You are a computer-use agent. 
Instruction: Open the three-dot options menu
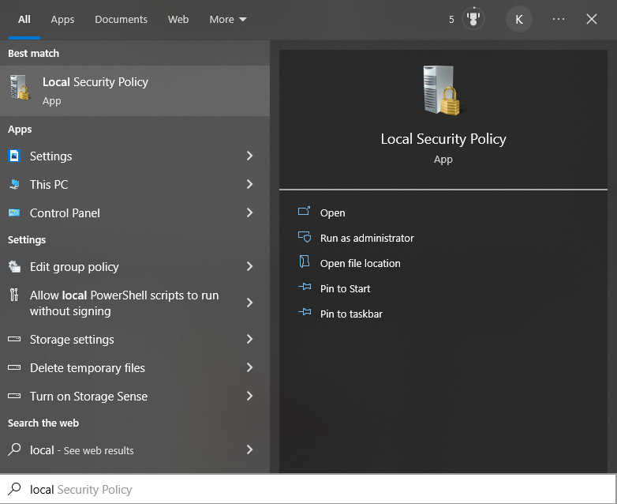pyautogui.click(x=559, y=19)
